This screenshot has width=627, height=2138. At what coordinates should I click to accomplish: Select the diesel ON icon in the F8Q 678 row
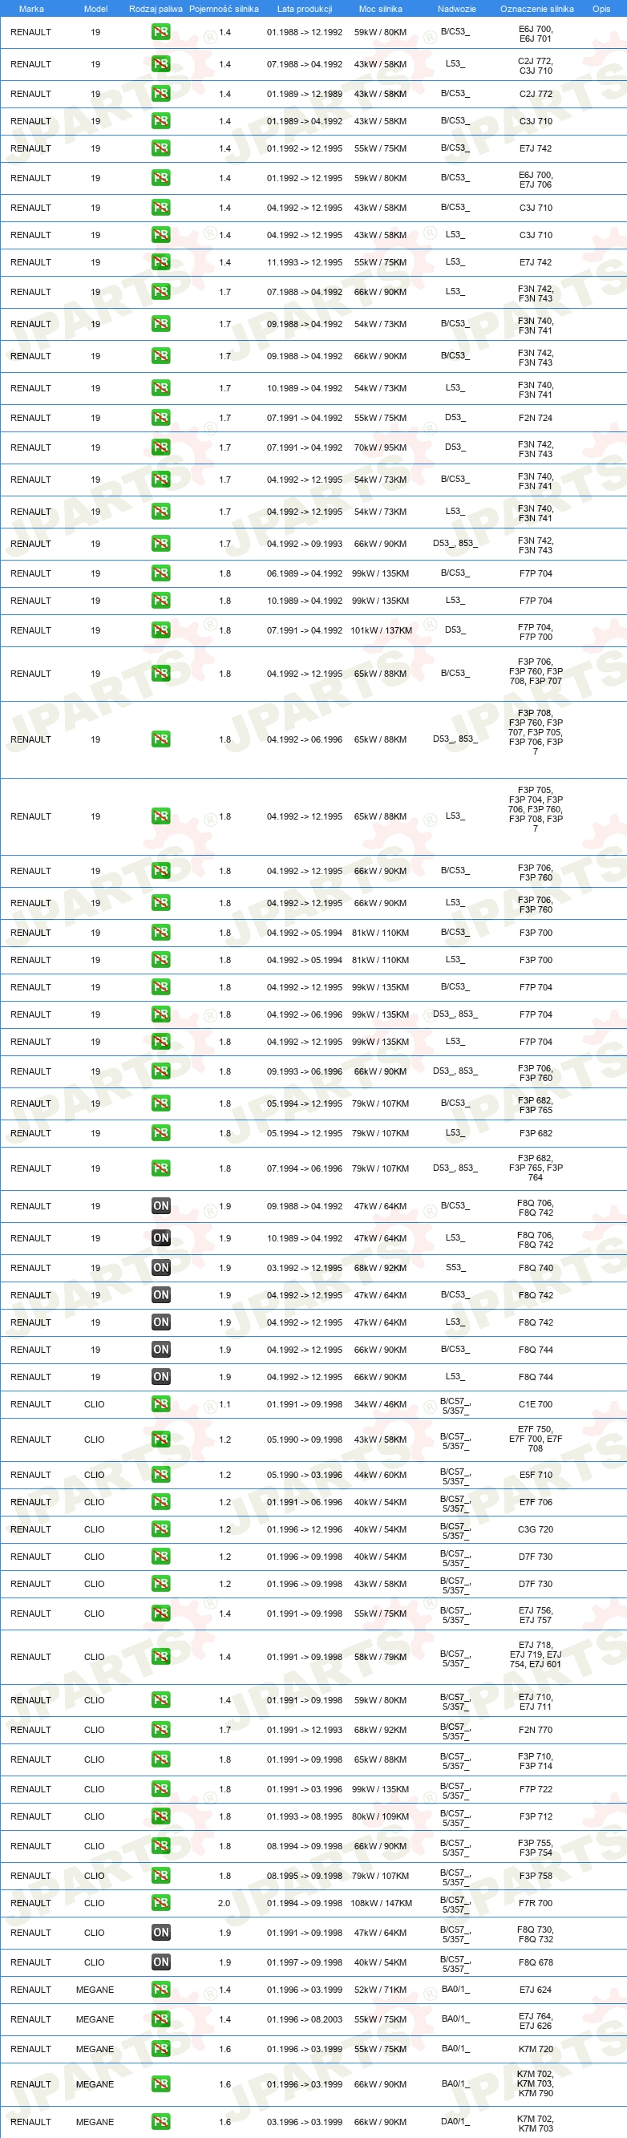(161, 1962)
